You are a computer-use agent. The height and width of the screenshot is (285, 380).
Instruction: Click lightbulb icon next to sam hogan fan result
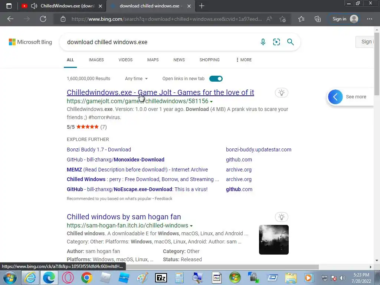click(282, 217)
